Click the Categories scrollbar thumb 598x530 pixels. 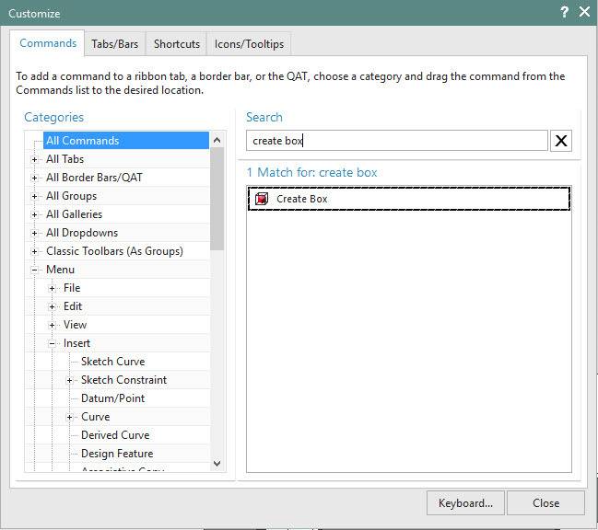(x=217, y=199)
